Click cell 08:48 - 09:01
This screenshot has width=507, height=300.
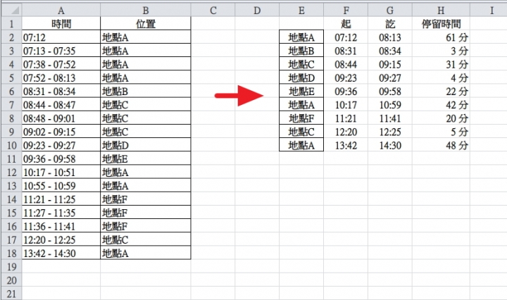(61, 118)
